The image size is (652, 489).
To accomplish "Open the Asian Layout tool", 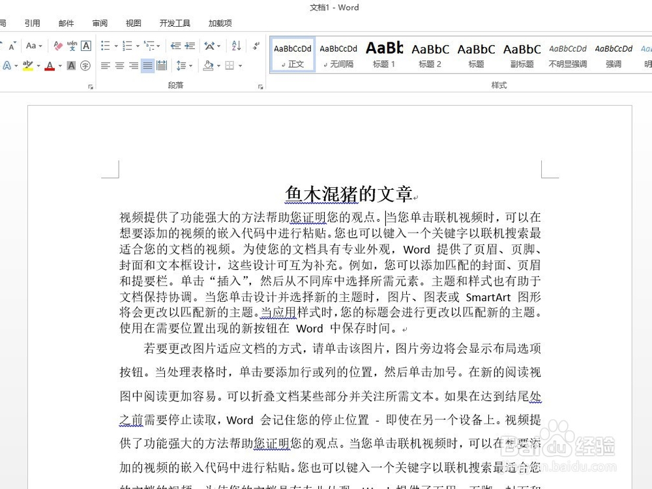I will (212, 46).
